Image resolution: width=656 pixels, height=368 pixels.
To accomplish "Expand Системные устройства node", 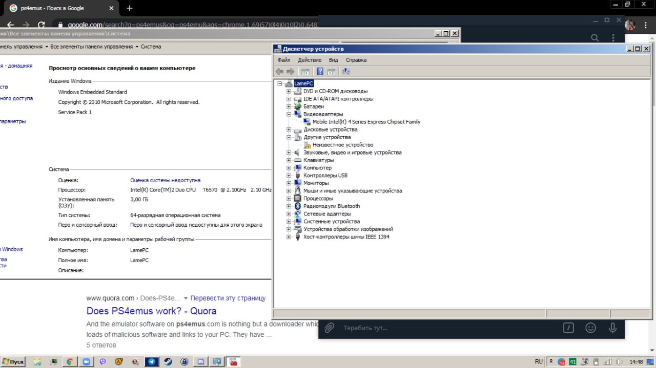I will [x=289, y=222].
